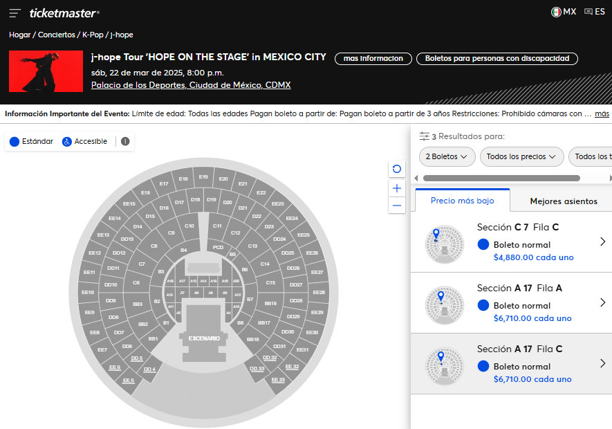Open the 2 Boletos dropdown
This screenshot has height=429, width=612.
[x=447, y=156]
